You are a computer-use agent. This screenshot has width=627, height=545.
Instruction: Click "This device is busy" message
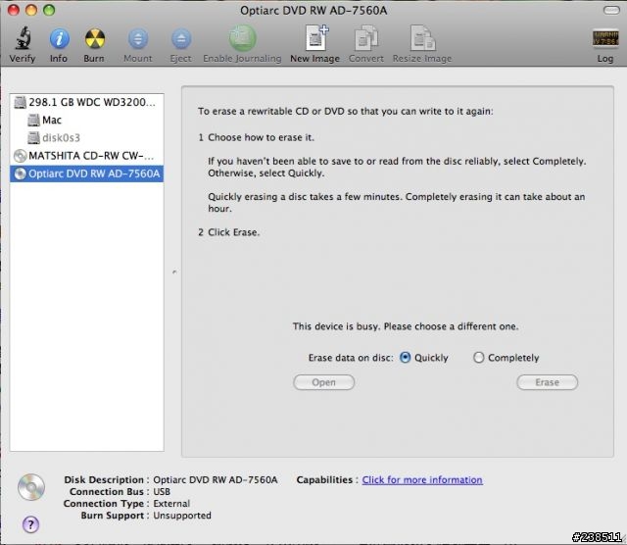tap(406, 326)
